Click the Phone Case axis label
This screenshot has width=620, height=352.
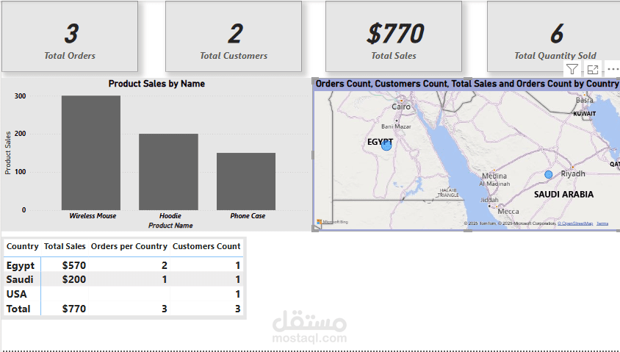tap(248, 216)
